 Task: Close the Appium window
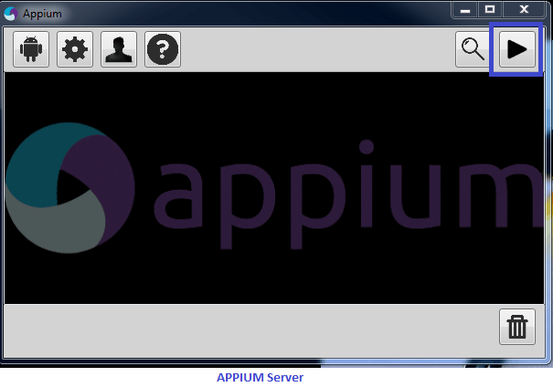click(x=524, y=9)
